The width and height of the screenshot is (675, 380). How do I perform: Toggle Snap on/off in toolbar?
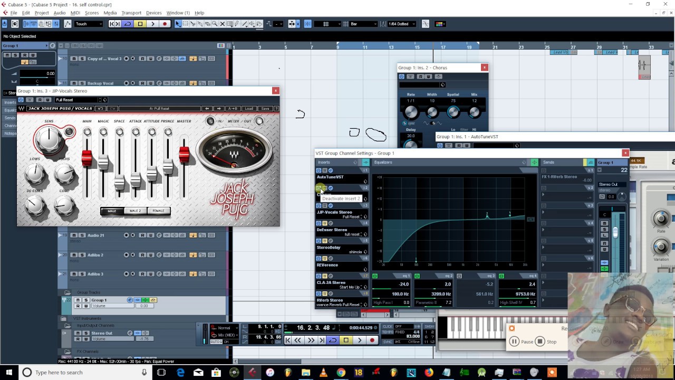click(x=307, y=24)
